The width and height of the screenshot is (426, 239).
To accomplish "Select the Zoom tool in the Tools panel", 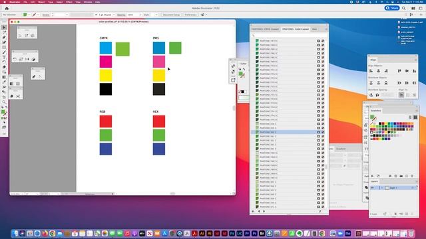I will click(x=4, y=102).
